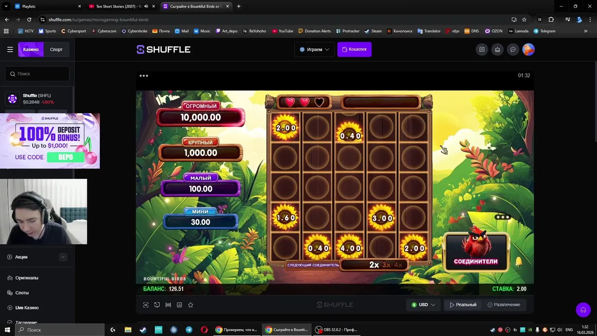Screen dimensions: 597x336
Task: Toggle theatre mode icon below game
Action: (x=168, y=305)
